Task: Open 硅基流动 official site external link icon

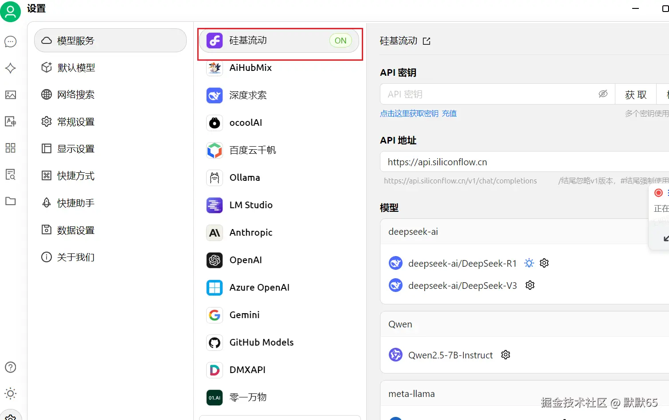Action: (x=426, y=41)
